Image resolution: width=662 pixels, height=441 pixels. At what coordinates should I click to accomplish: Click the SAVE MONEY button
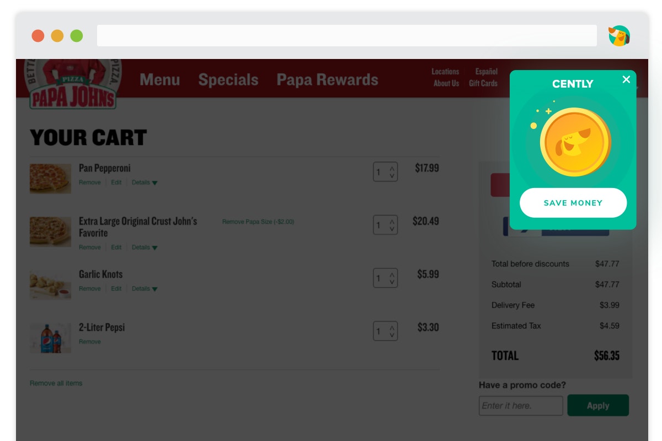pos(573,203)
